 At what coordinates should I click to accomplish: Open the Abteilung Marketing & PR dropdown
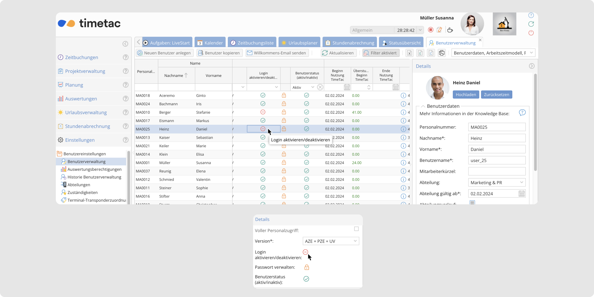[x=497, y=182]
